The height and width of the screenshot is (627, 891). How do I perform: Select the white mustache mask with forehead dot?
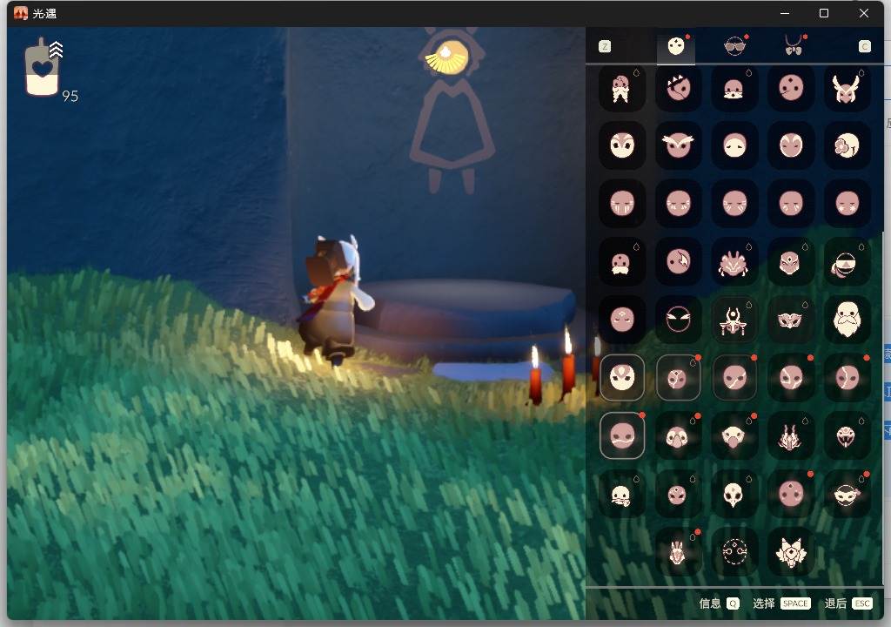[622, 261]
